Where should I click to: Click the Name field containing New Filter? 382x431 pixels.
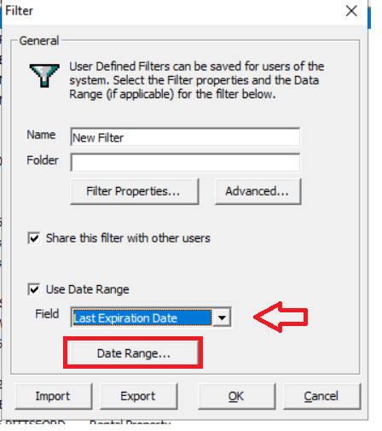click(x=185, y=137)
